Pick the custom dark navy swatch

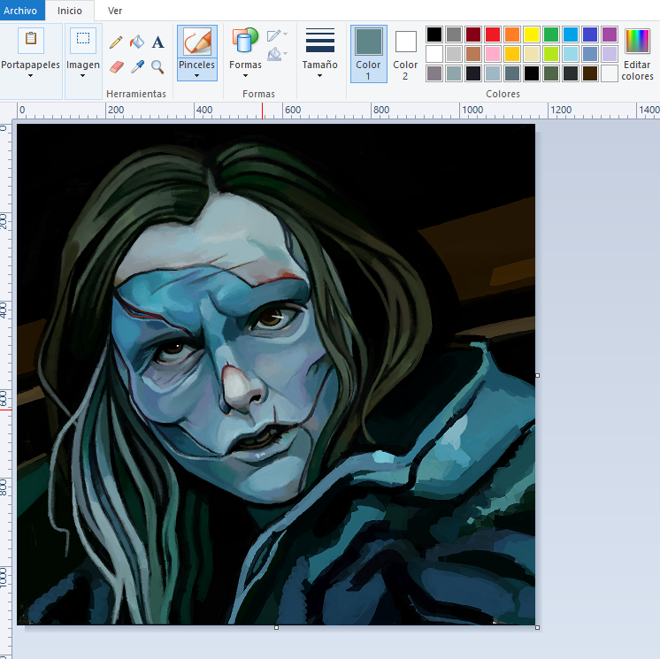473,73
